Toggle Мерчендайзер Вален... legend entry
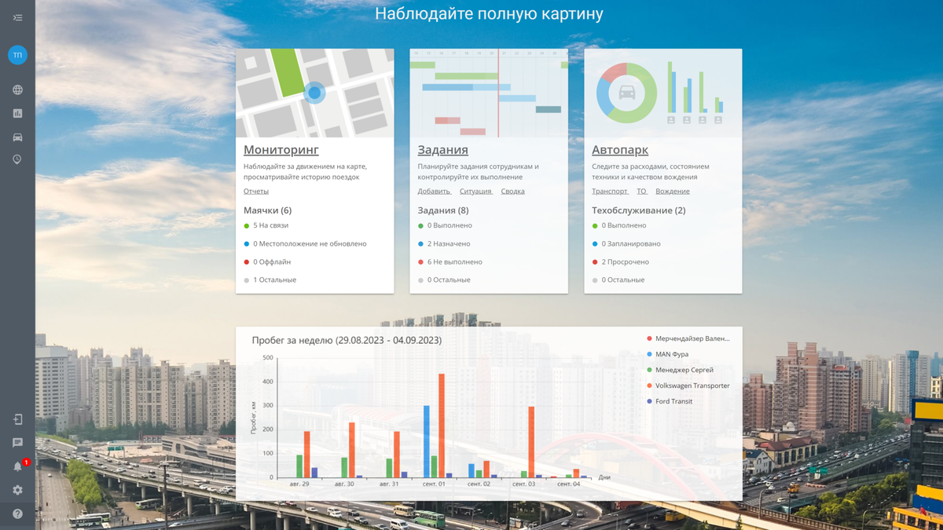This screenshot has height=530, width=943. (688, 338)
